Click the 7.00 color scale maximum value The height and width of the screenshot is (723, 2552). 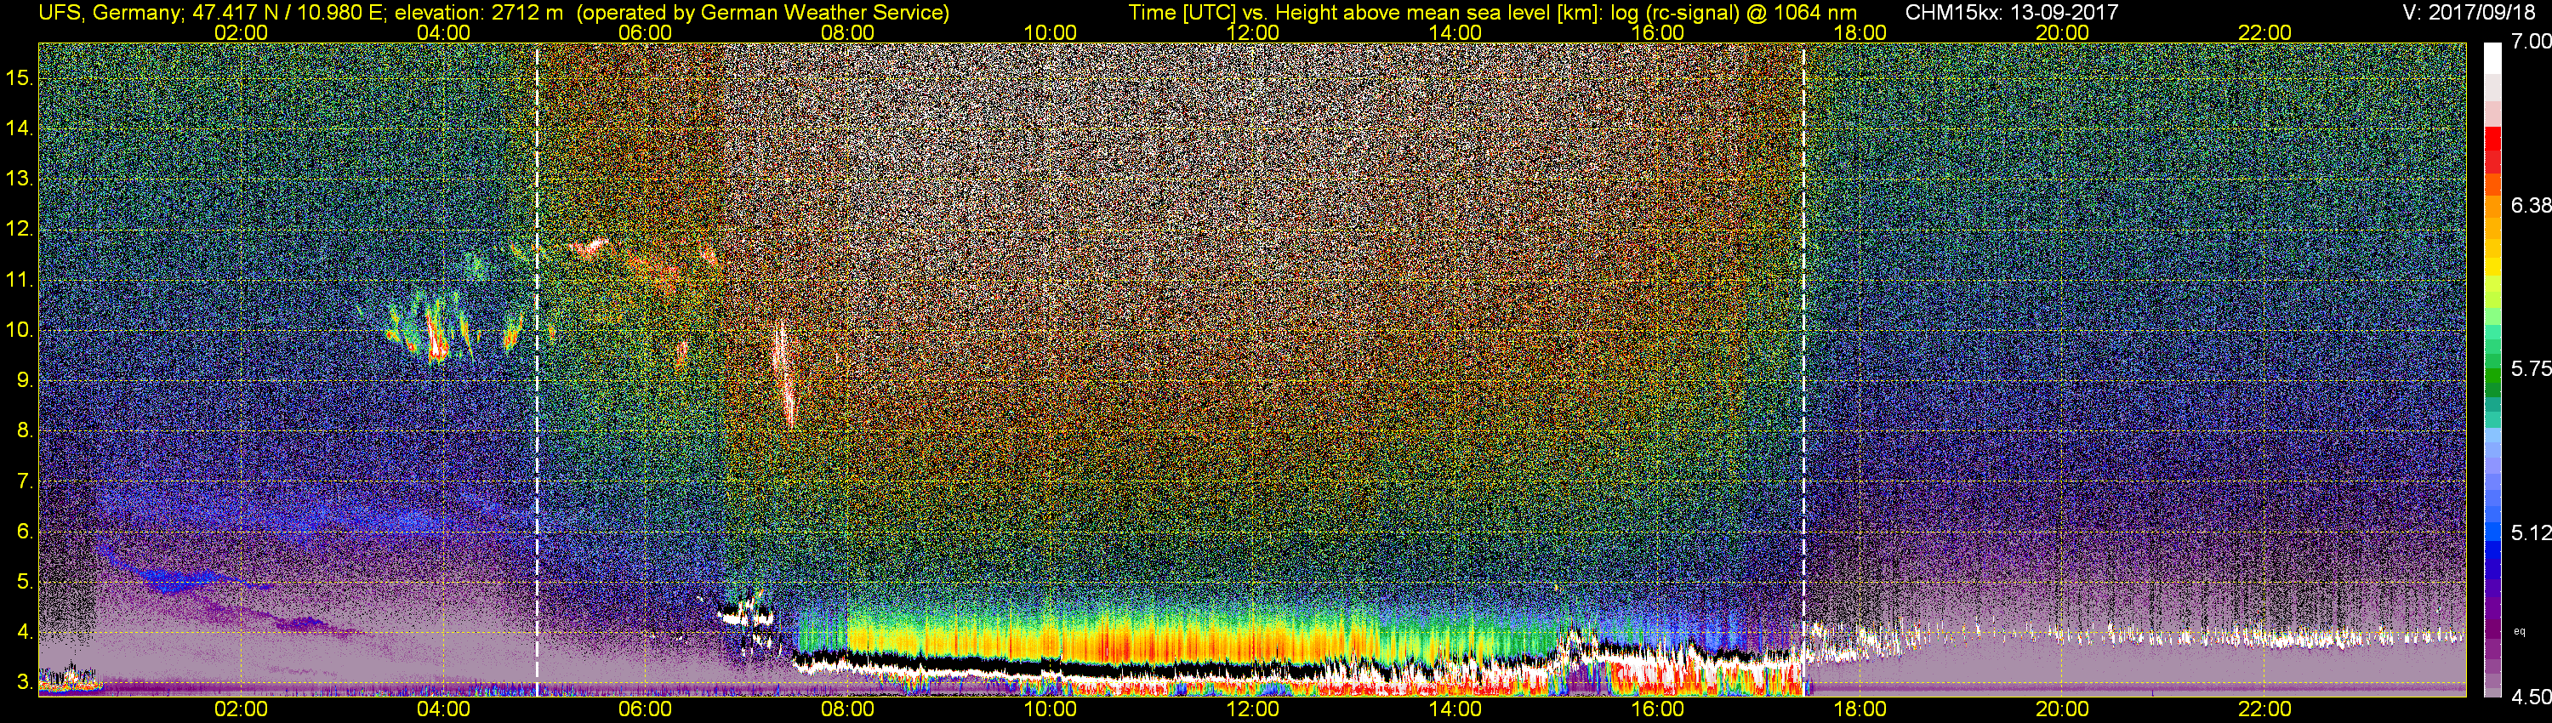2530,42
